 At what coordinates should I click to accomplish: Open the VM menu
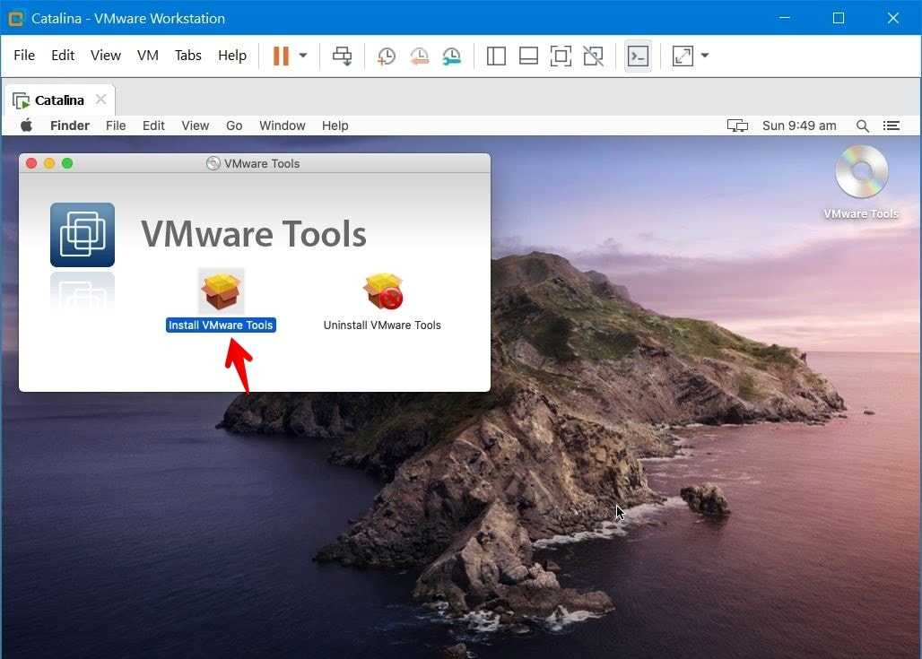tap(148, 56)
